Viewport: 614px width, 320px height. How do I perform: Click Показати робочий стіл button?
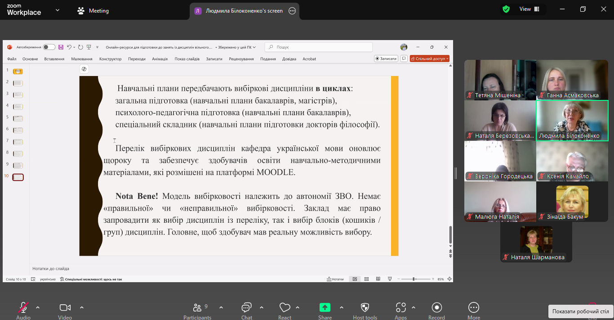[580, 311]
